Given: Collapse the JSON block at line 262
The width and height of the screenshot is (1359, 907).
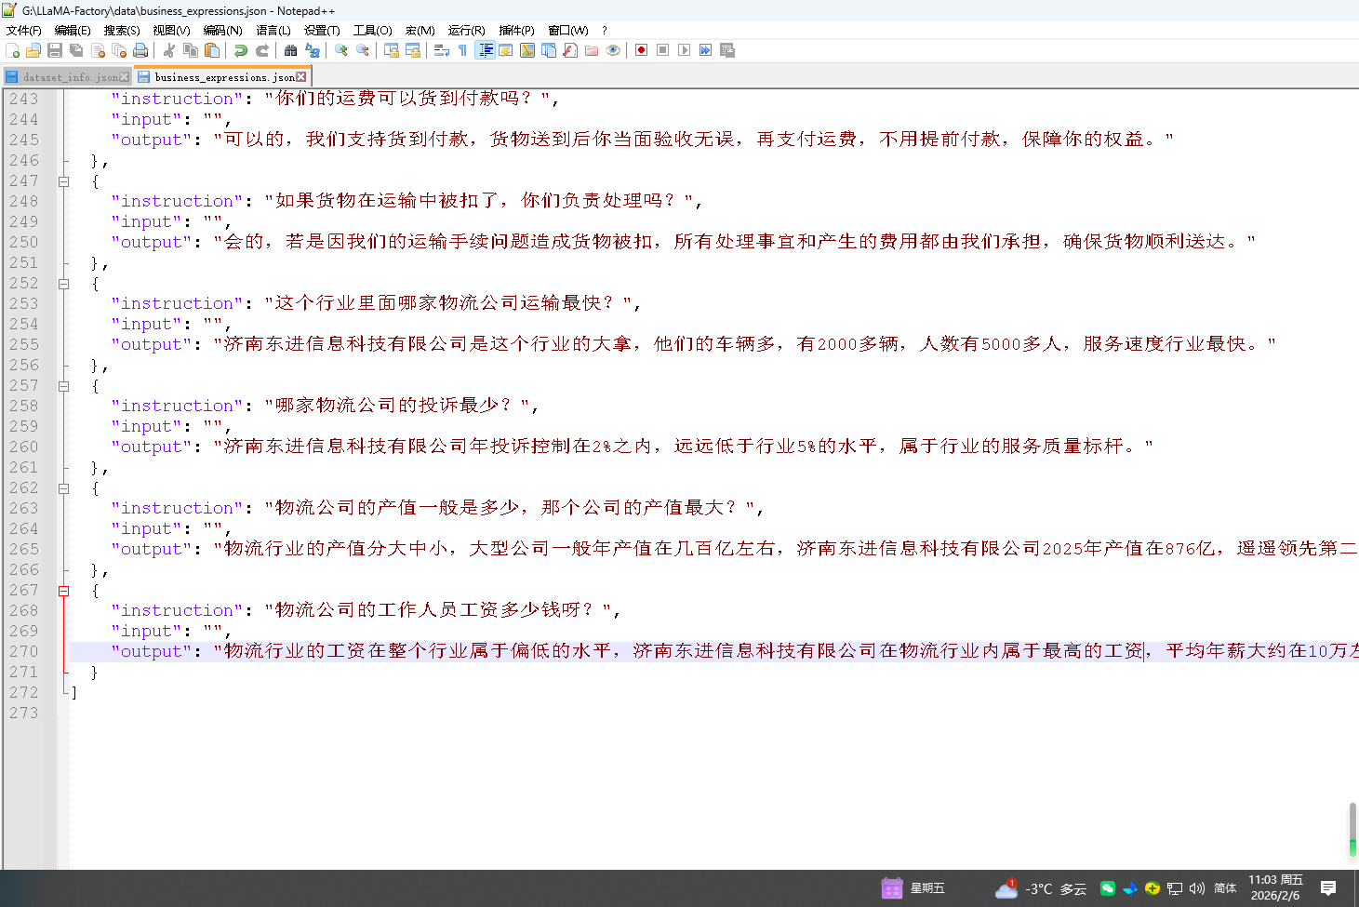Looking at the screenshot, I should (x=64, y=488).
